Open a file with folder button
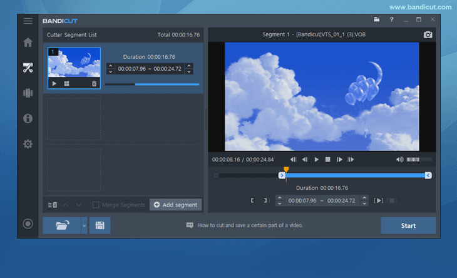Image resolution: width=457 pixels, height=278 pixels. 62,225
